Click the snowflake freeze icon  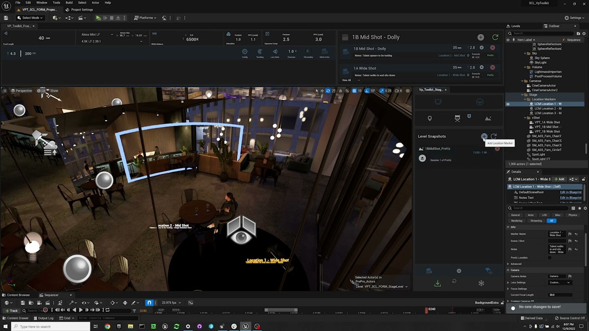point(481,283)
